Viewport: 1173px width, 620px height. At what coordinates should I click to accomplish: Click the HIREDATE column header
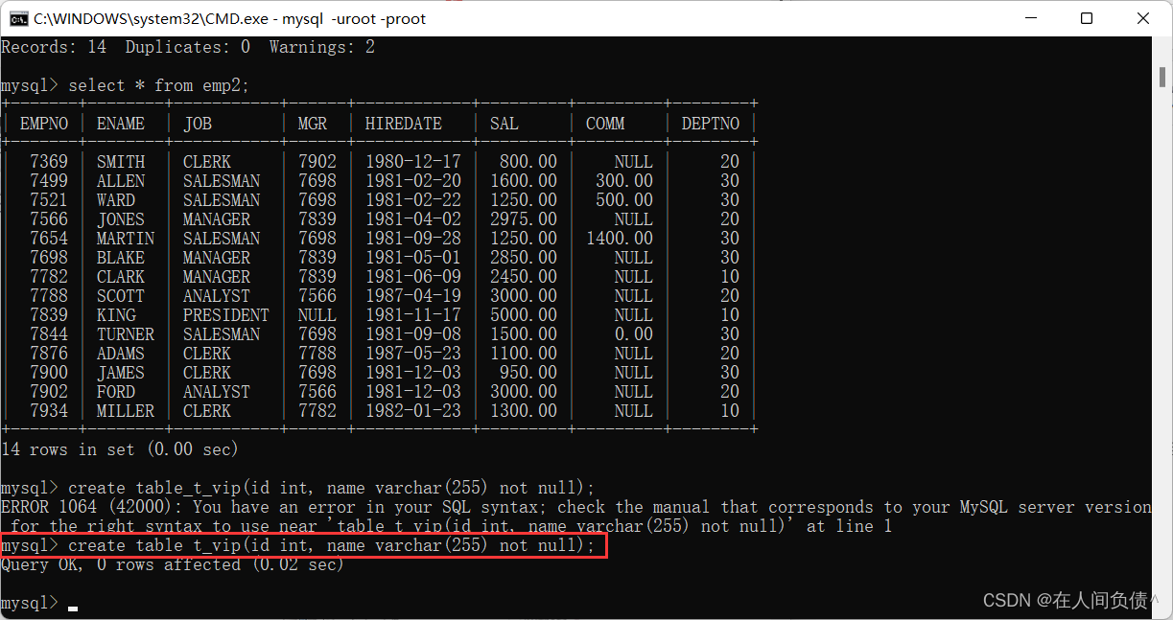tap(404, 124)
